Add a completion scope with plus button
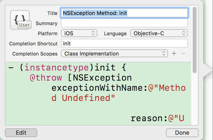Viewport: 213px width, 140px height. pos(174,53)
